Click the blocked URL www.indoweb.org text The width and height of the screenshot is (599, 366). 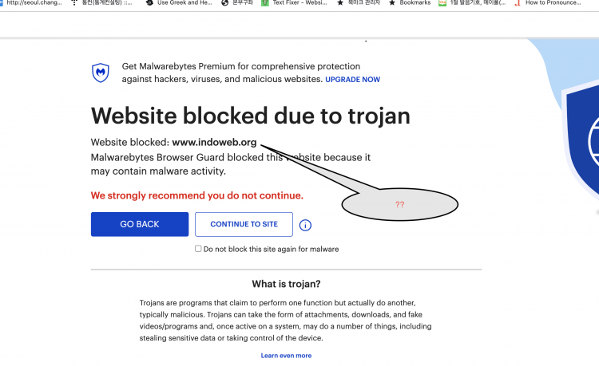click(x=214, y=143)
